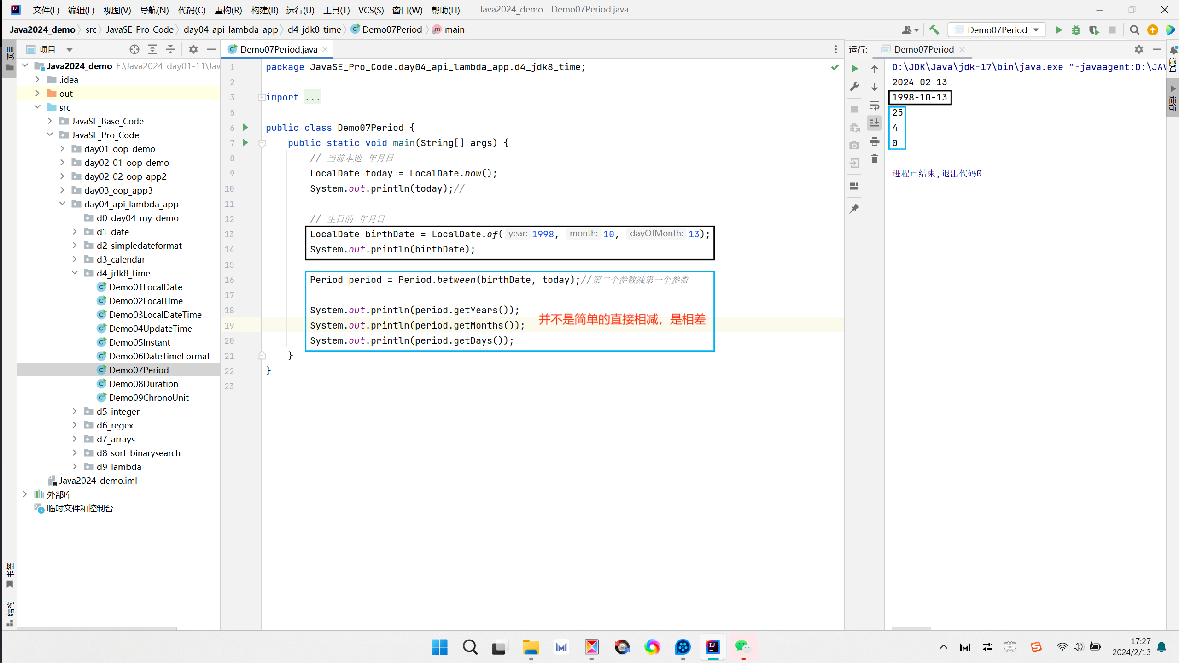This screenshot has height=663, width=1179.
Task: Select opened file locate target icon
Action: point(134,49)
